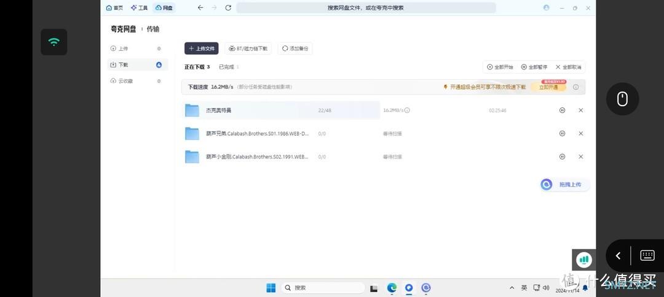Switch to the 网盘 tab
The width and height of the screenshot is (664, 297).
point(164,7)
